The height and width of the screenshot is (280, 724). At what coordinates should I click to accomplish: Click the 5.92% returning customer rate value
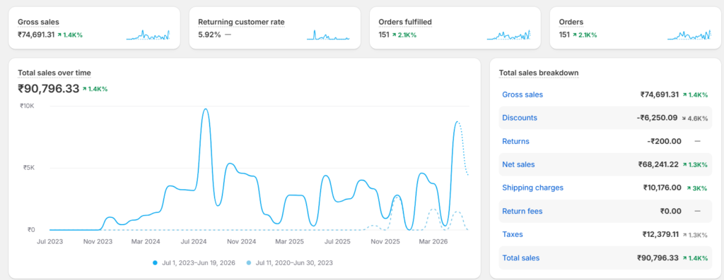[209, 35]
